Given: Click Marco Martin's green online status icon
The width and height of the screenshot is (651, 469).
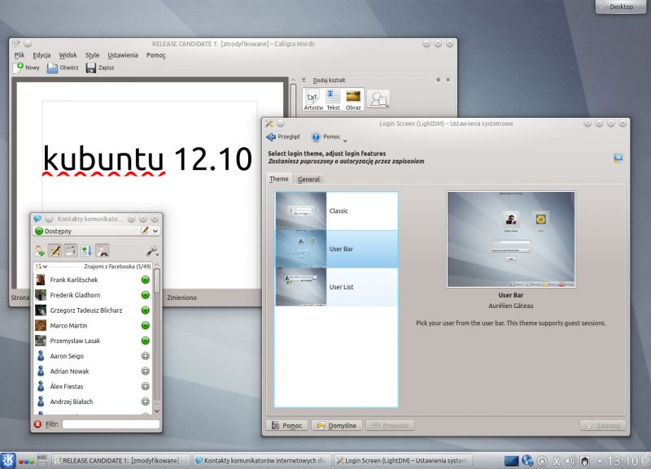Looking at the screenshot, I should pyautogui.click(x=146, y=325).
